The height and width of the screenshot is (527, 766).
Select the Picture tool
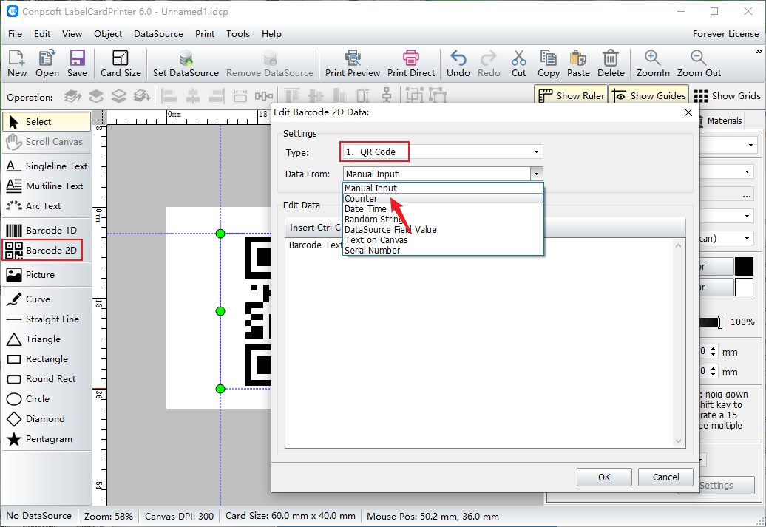(47, 274)
